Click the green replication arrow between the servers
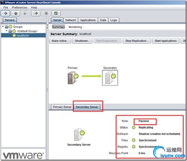Viewport: 187px width, 161px height. [91, 76]
